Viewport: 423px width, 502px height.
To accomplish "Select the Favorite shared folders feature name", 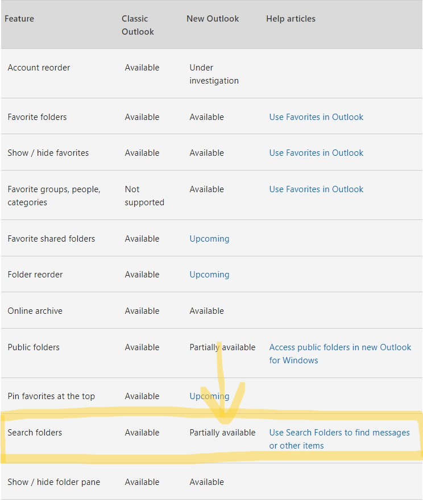I will [51, 239].
